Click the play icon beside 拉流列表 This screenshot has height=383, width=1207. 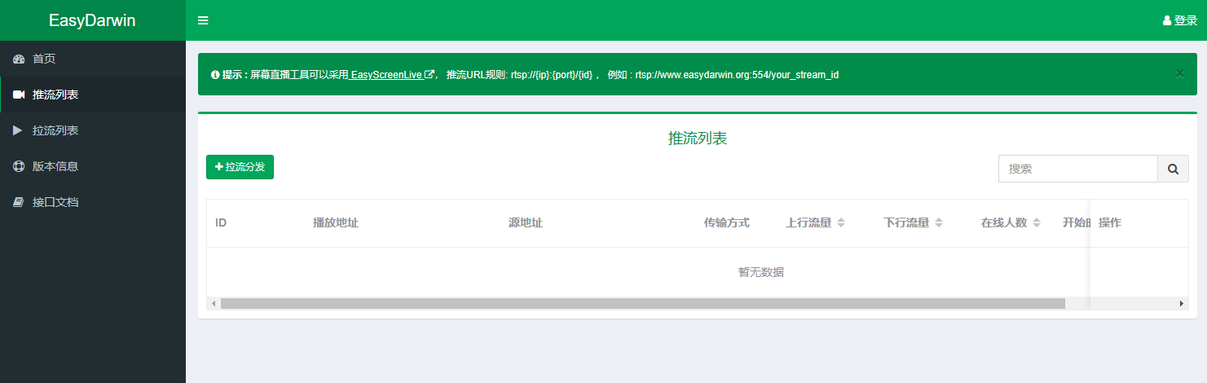point(19,130)
